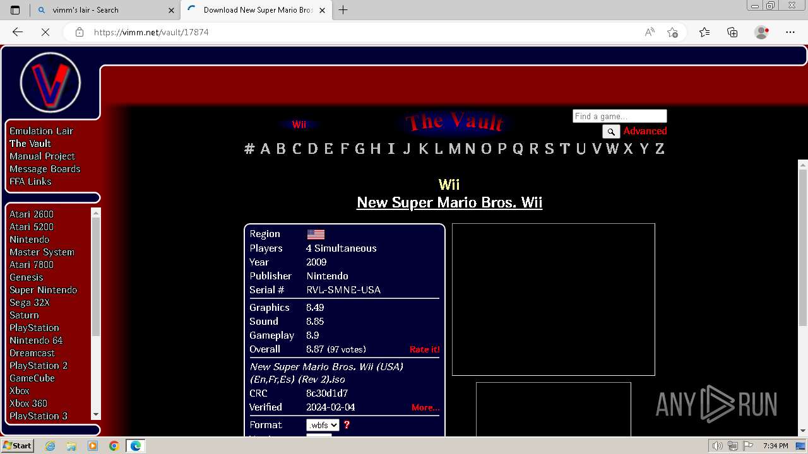
Task: Open Chrome from the taskbar
Action: (x=114, y=446)
